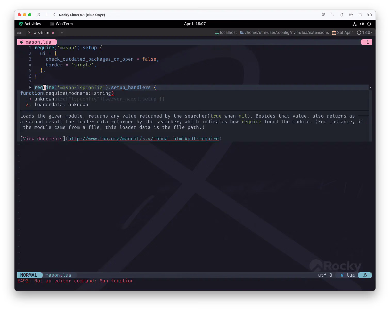Click the lua filetype indicator

pos(348,275)
